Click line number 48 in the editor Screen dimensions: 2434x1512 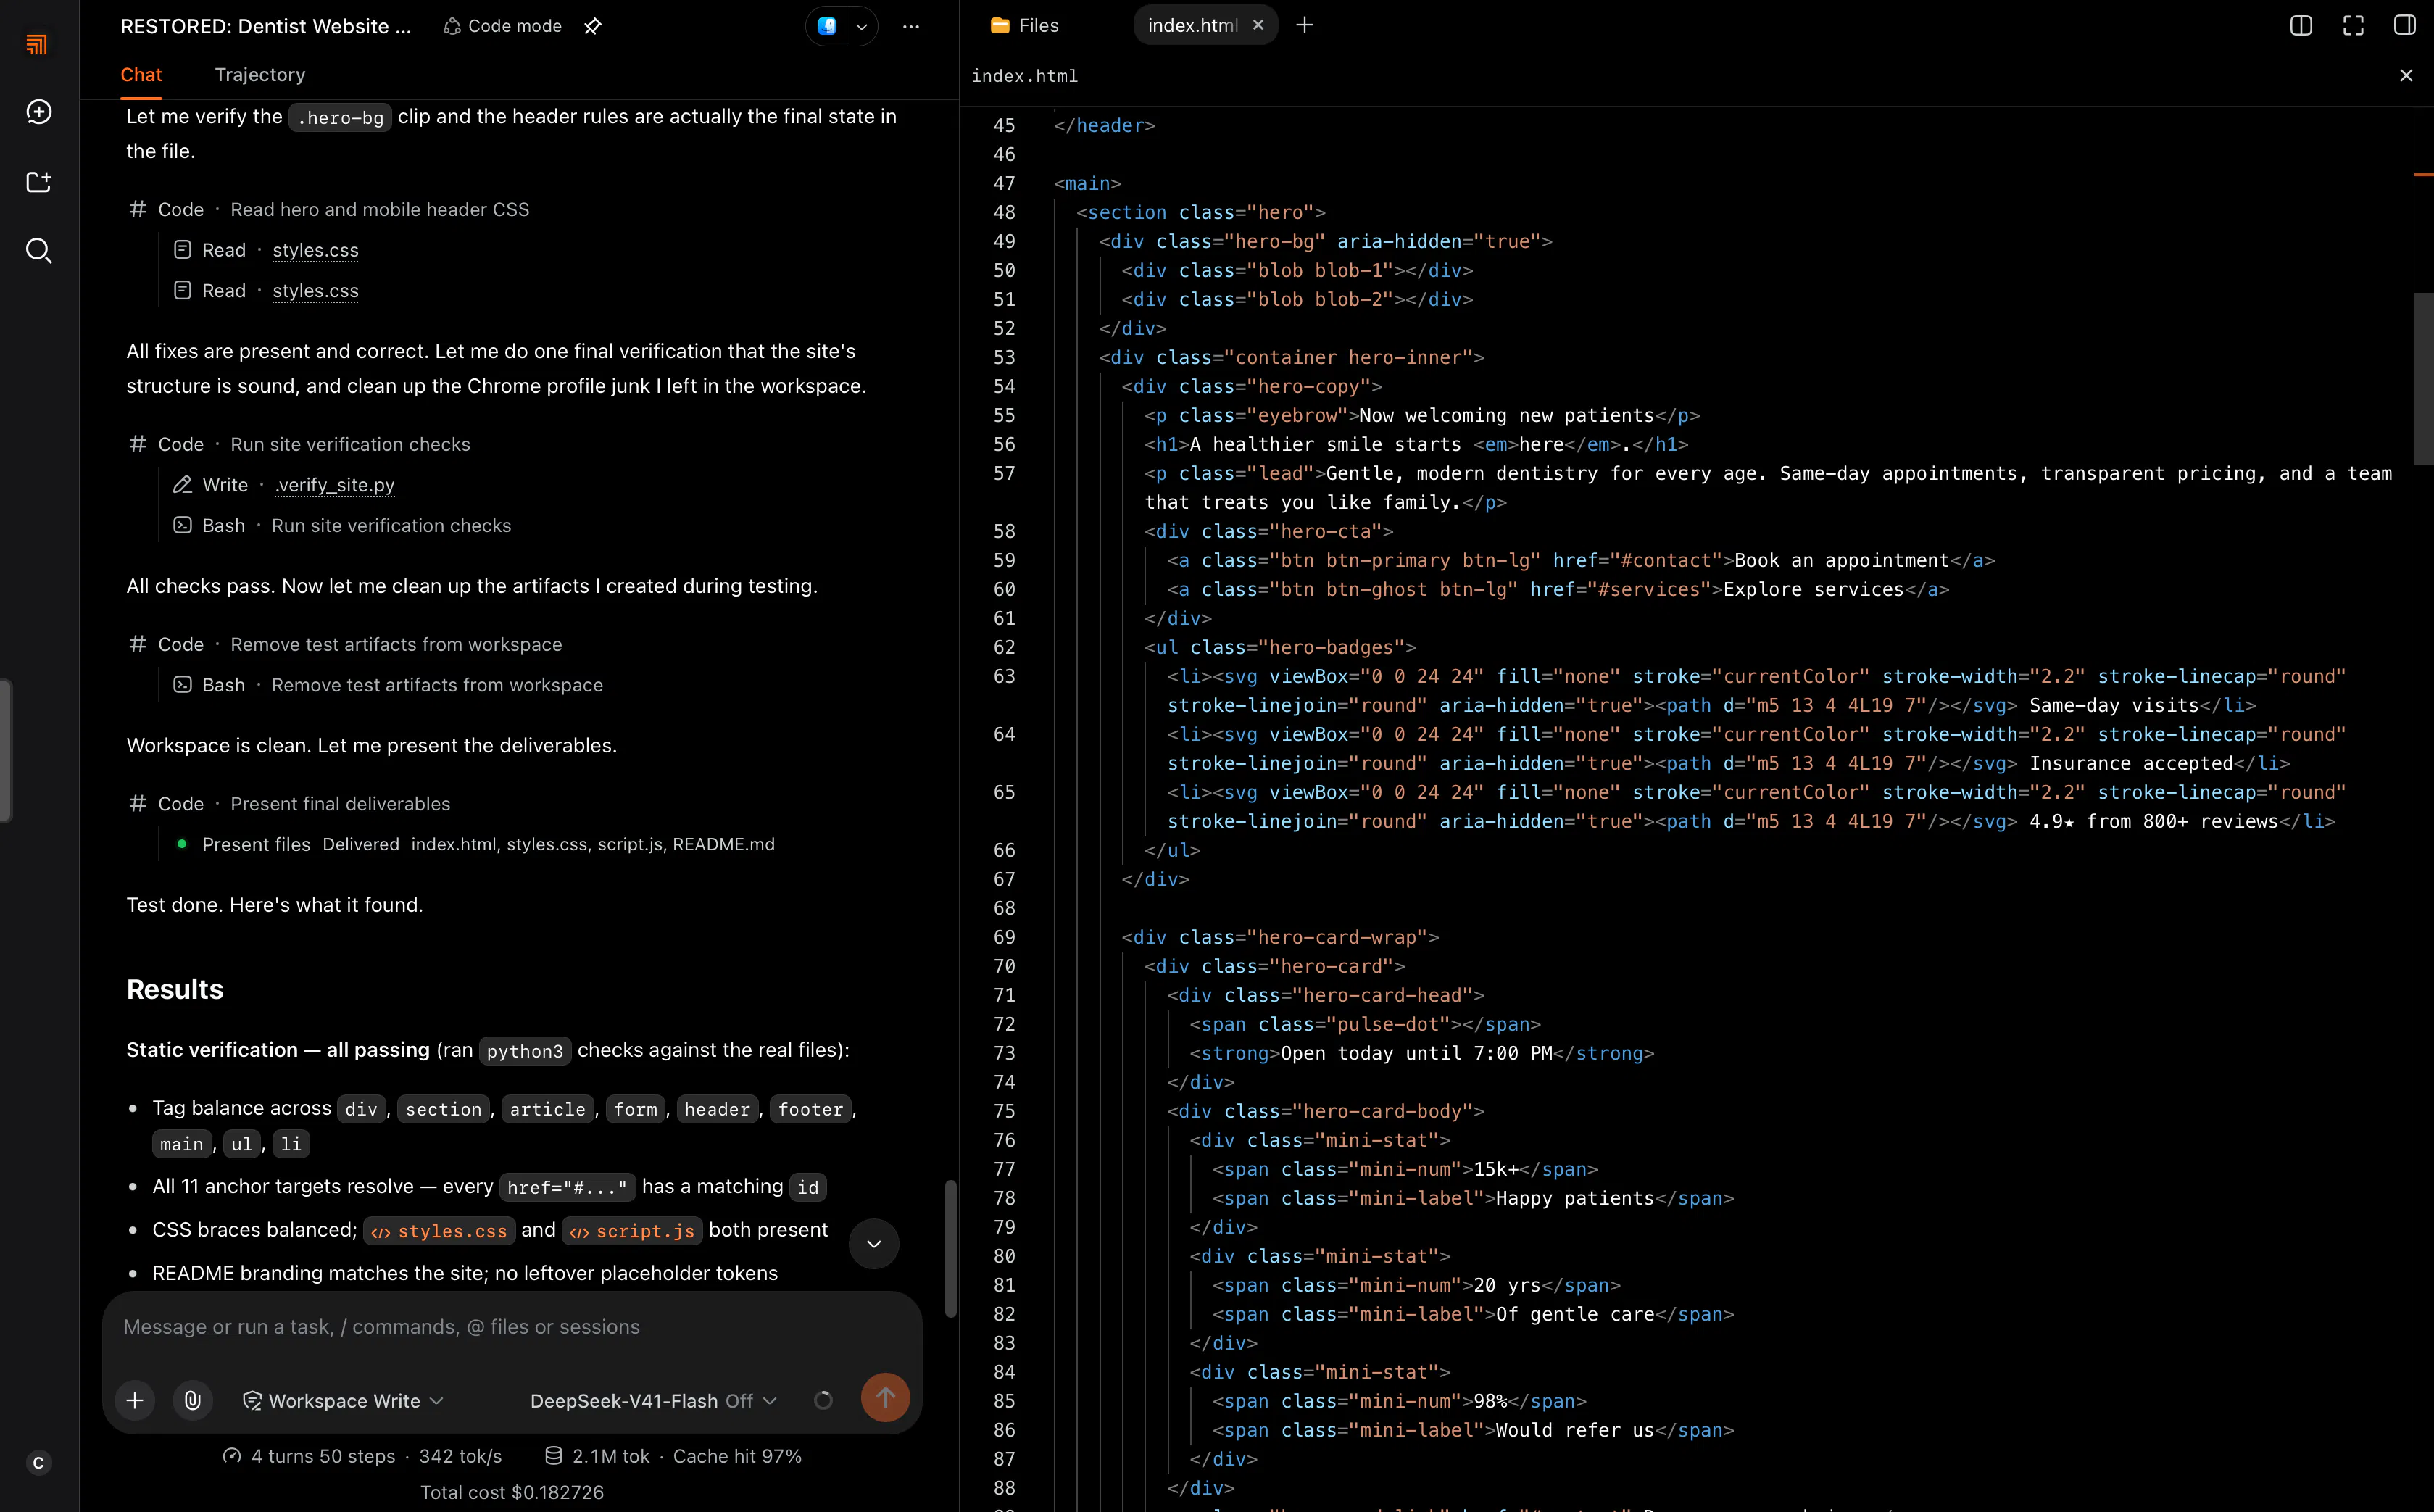click(x=1004, y=212)
